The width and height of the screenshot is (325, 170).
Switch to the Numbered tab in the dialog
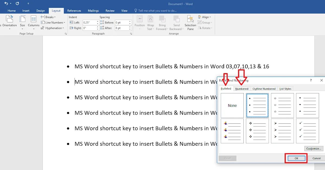click(242, 89)
